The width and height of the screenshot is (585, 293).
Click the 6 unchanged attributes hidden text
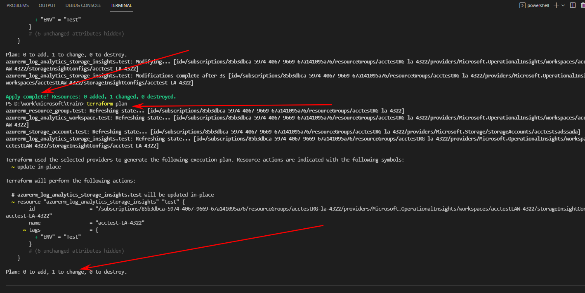point(76,251)
